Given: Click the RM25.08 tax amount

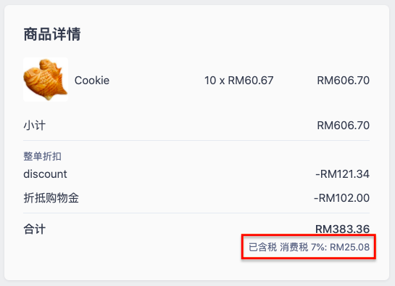Looking at the screenshot, I should 349,247.
